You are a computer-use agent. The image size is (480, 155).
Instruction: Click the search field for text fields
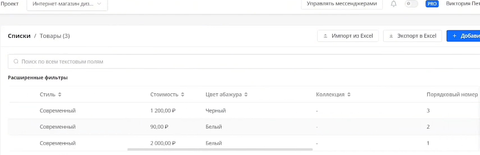pos(224,62)
